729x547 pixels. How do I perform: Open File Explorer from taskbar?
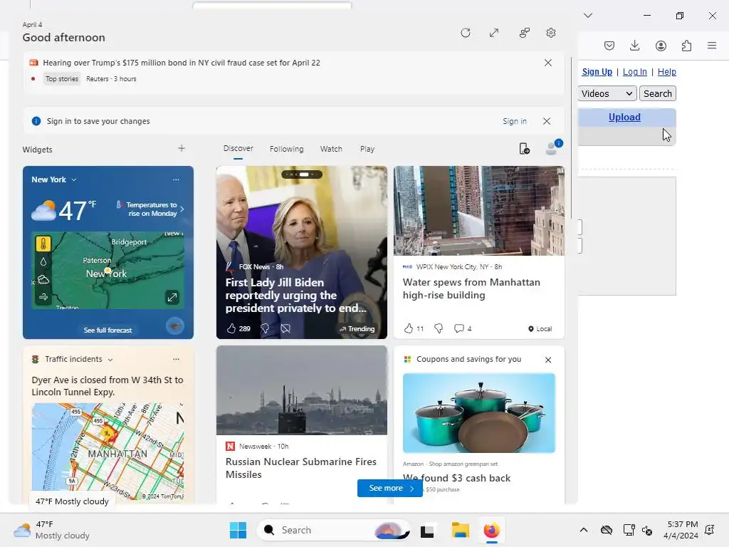click(461, 530)
